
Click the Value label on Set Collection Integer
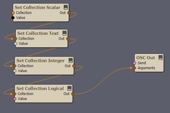[x=22, y=71]
